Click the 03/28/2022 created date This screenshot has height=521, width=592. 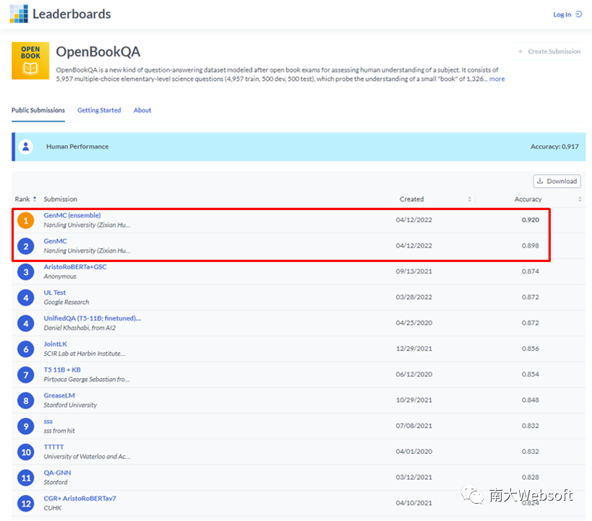click(x=414, y=297)
